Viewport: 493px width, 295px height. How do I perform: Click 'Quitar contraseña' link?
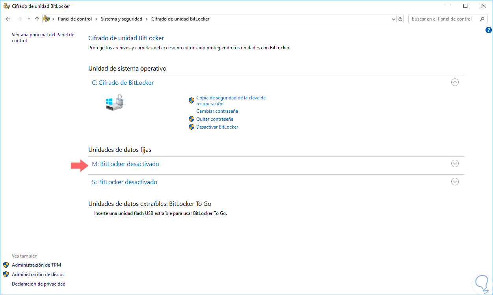(215, 119)
